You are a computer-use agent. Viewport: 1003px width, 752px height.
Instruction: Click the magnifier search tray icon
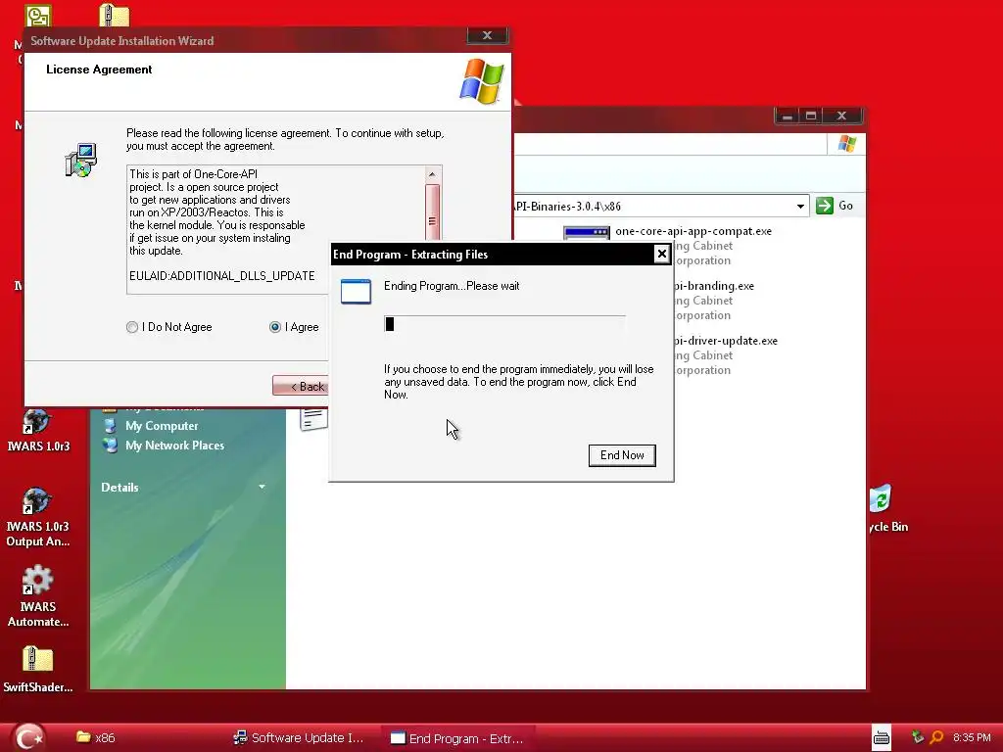click(x=936, y=737)
